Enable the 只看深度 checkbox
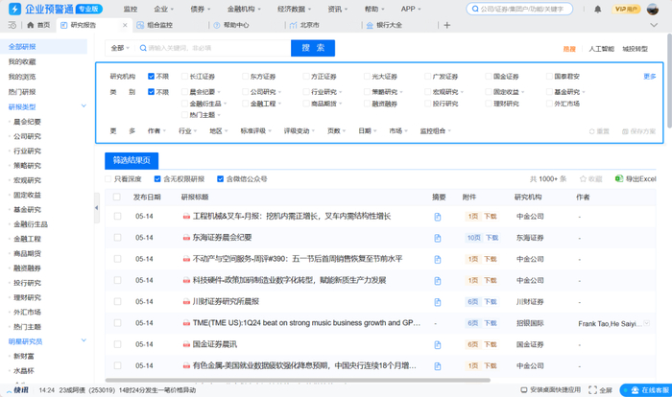 click(x=108, y=178)
